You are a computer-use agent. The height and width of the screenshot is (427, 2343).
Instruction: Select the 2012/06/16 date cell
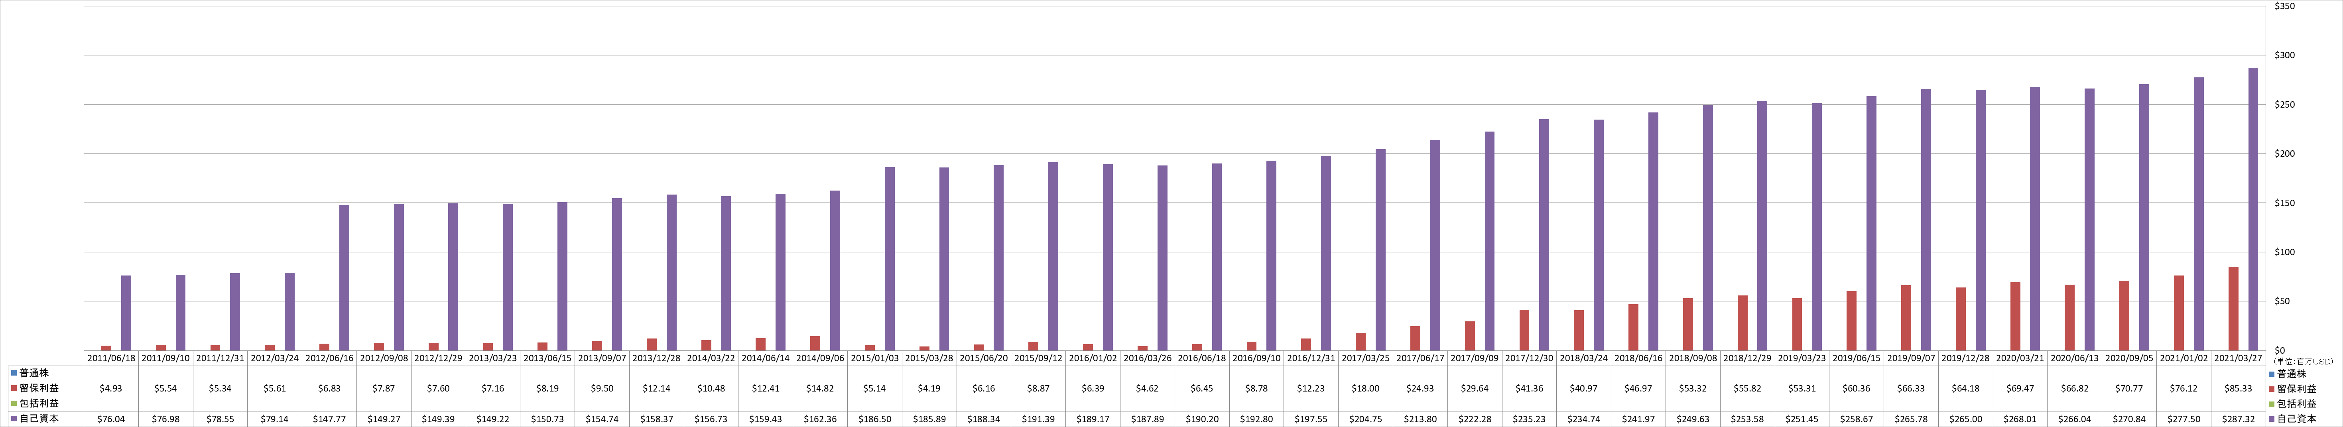(329, 358)
